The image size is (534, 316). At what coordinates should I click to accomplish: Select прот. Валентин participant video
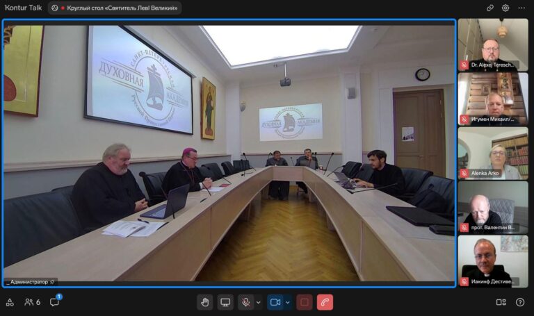tap(493, 207)
